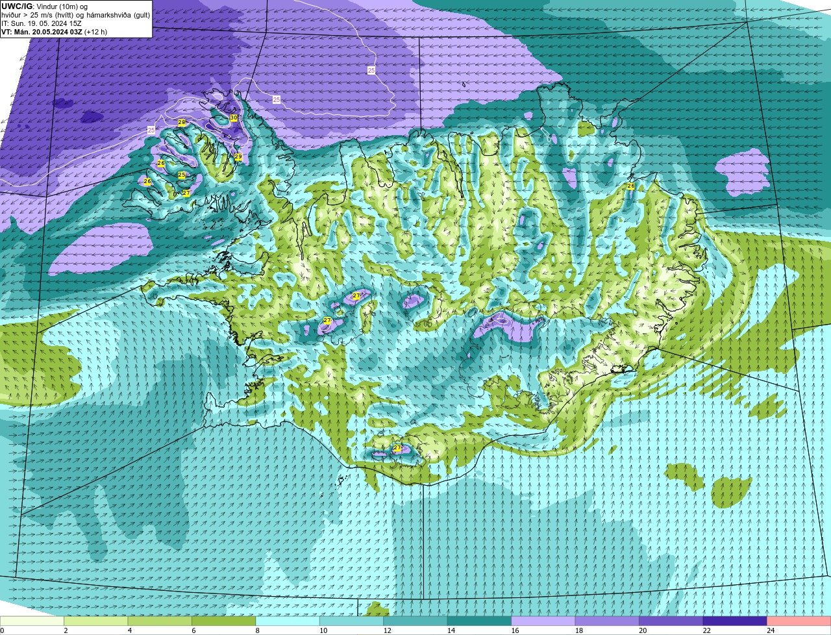
Task: Click the "UWC/IG: Vindur (10m) og" title line
Action: click(45, 6)
